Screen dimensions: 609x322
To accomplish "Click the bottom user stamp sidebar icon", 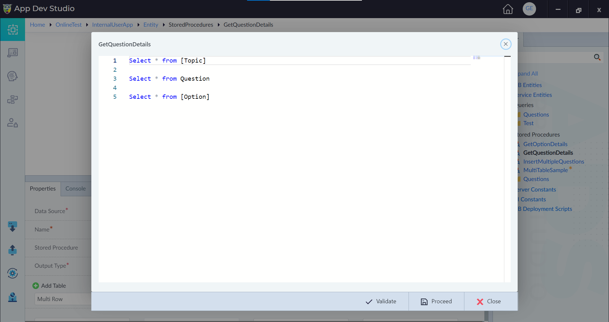I will (x=13, y=297).
